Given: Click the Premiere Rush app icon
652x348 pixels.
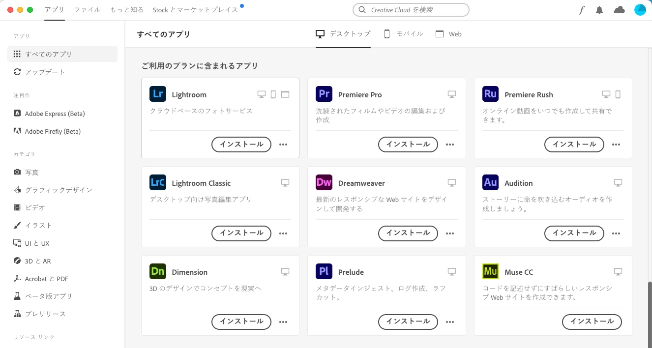Looking at the screenshot, I should (491, 94).
